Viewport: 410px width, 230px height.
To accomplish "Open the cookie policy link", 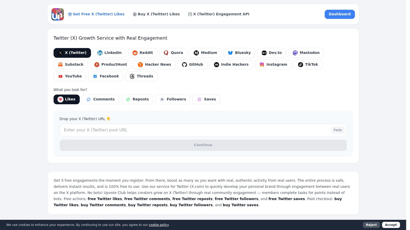I will pos(159,225).
